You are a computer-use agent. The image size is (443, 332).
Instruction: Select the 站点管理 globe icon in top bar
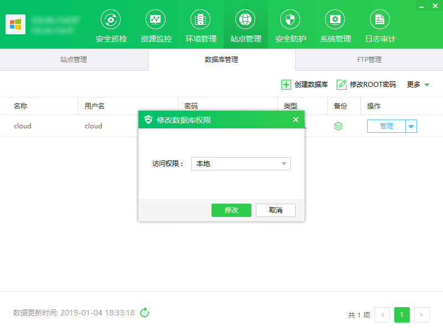coord(245,19)
